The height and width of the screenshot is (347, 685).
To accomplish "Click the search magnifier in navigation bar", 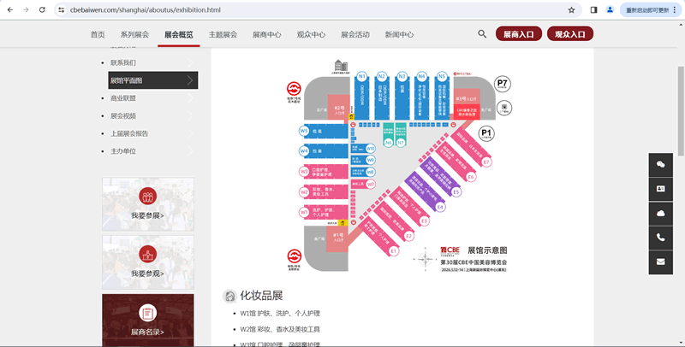I will coord(482,35).
